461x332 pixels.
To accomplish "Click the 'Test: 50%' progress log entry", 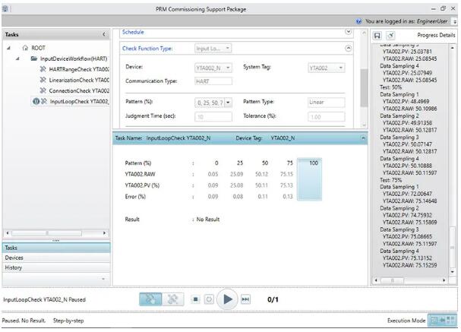I will tap(390, 87).
